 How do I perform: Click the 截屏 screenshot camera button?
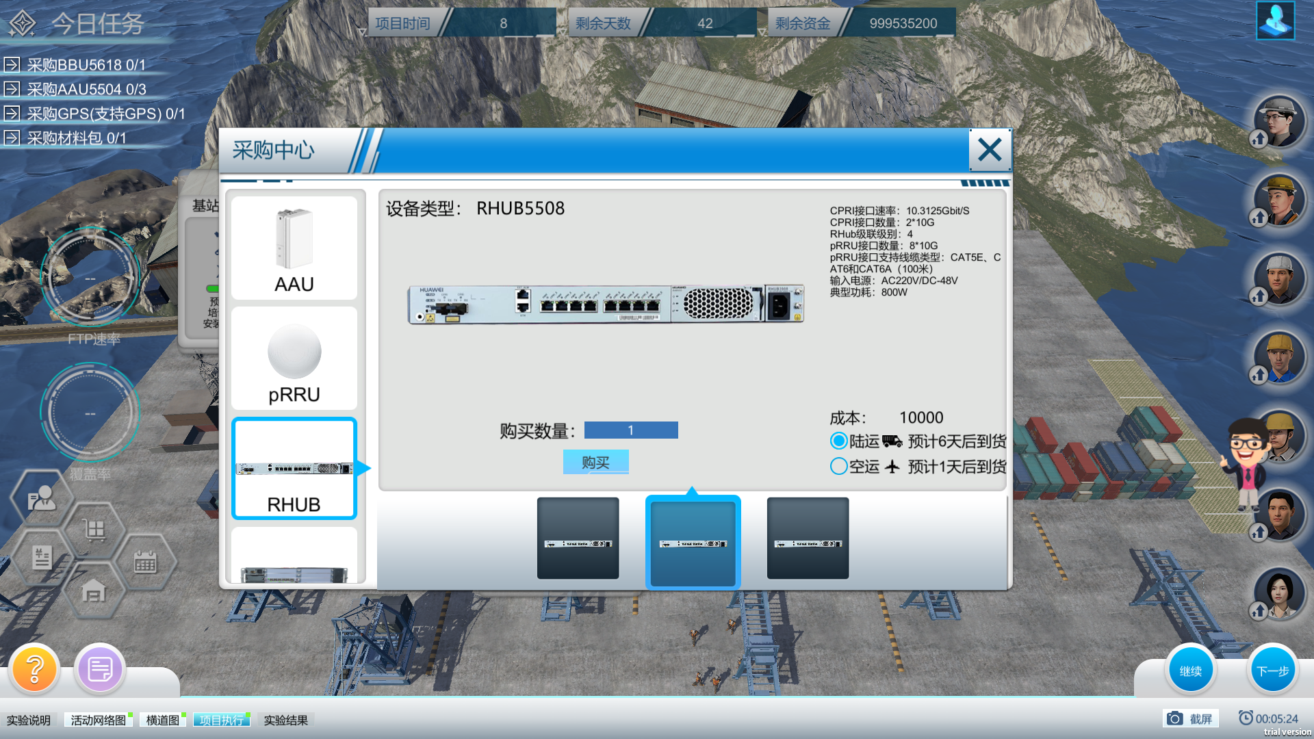tap(1191, 718)
